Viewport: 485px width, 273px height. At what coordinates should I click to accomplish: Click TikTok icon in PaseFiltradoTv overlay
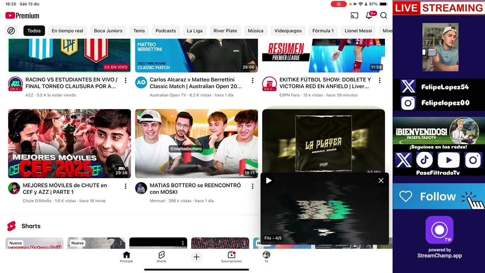click(424, 160)
